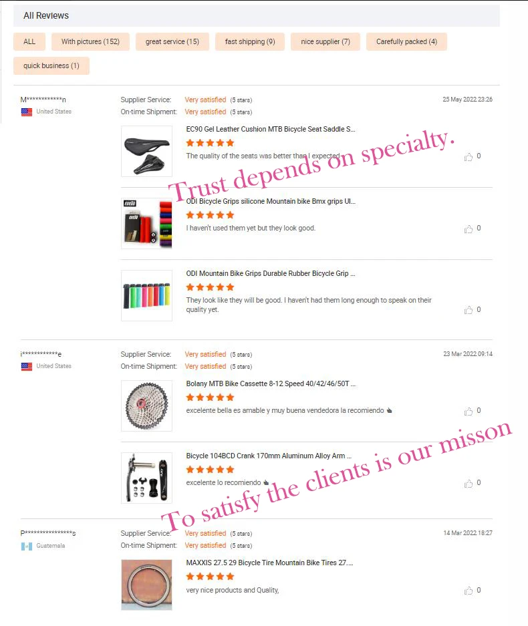Open the colorful rubber grips thumbnail
The height and width of the screenshot is (626, 528).
(x=146, y=295)
